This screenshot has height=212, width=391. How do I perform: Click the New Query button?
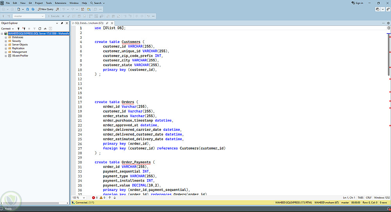pos(45,9)
